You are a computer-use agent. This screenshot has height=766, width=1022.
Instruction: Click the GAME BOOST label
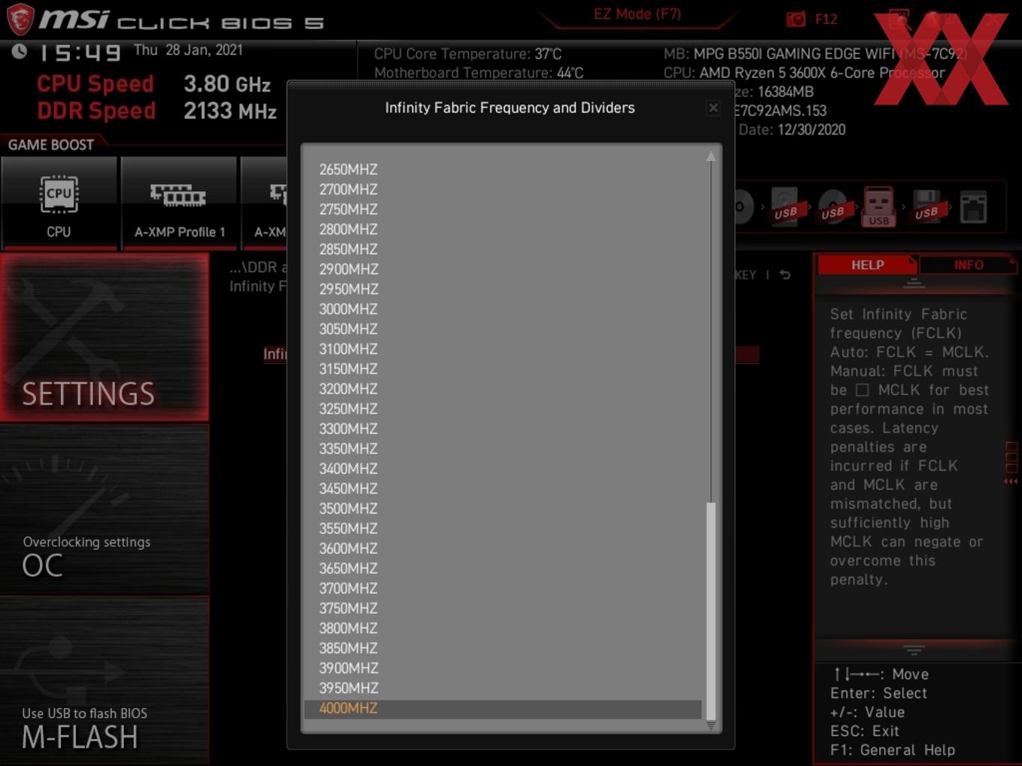coord(51,144)
